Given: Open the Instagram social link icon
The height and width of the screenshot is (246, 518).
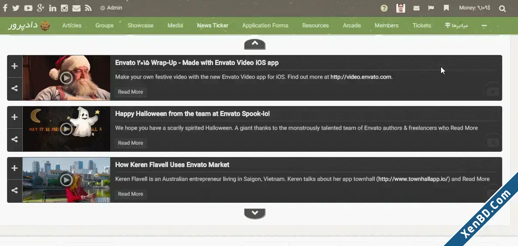Looking at the screenshot, I should pyautogui.click(x=64, y=8).
